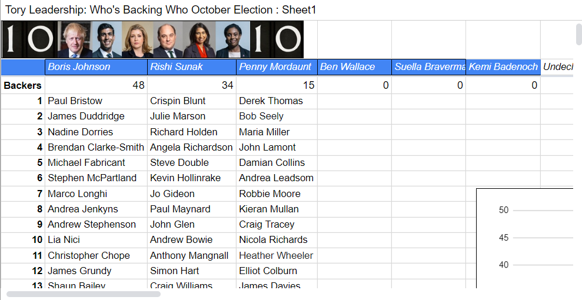Click Ben Wallace's portrait photo
Viewport: 582px width, 300px height.
tap(167, 39)
